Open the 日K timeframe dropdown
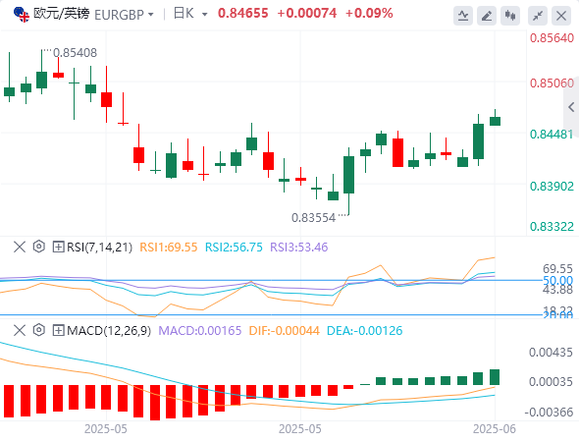 pyautogui.click(x=190, y=14)
